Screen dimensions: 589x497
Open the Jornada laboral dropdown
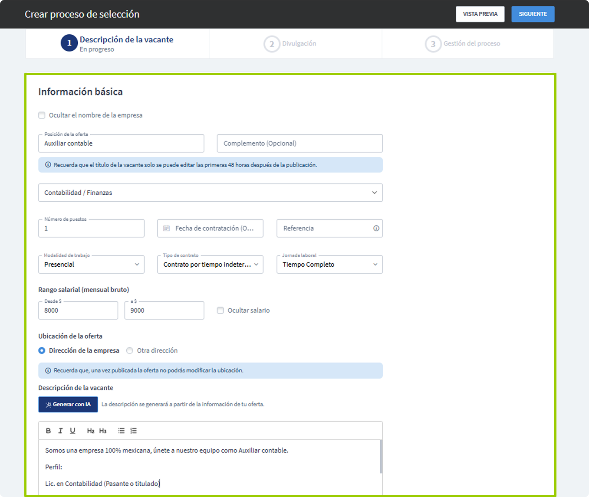[x=329, y=265]
